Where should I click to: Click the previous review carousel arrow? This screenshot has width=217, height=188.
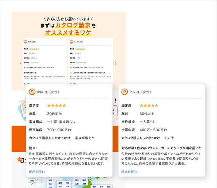pyautogui.click(x=21, y=63)
